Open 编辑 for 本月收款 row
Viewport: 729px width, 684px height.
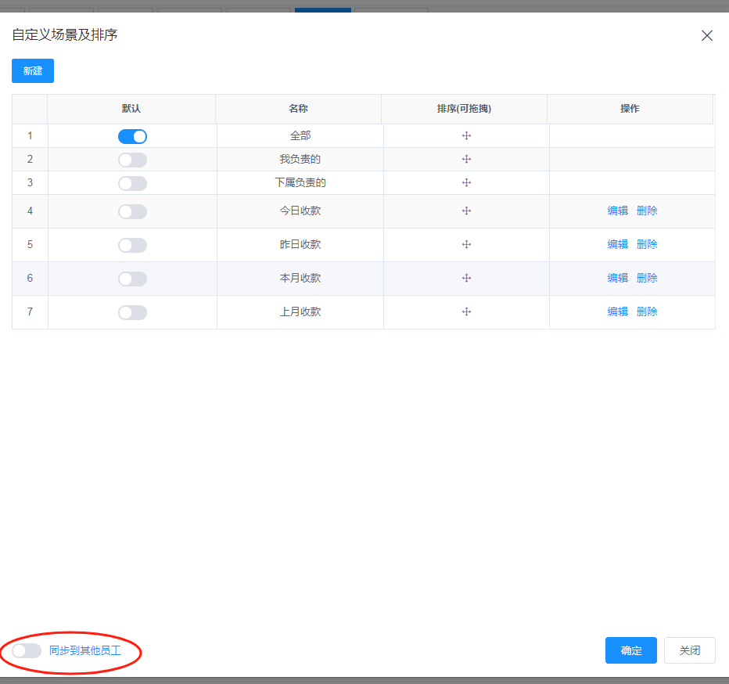[617, 279]
